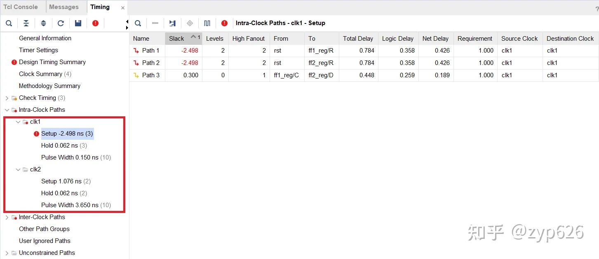
Task: Collapse the clk2 tree node
Action: pyautogui.click(x=18, y=169)
